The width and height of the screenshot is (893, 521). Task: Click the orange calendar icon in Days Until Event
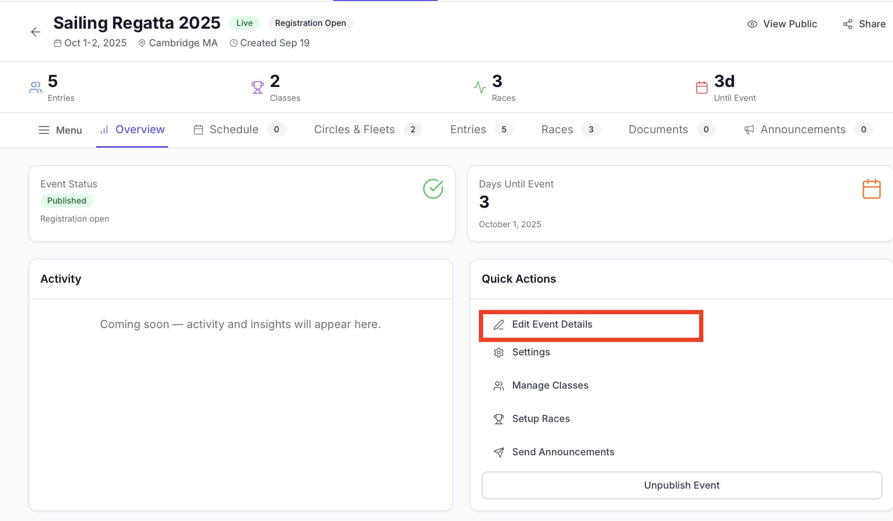point(871,189)
